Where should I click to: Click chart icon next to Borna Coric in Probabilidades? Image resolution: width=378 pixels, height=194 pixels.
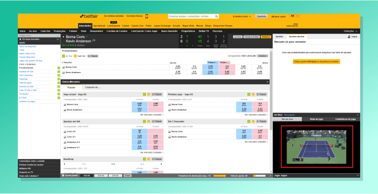pyautogui.click(x=64, y=67)
